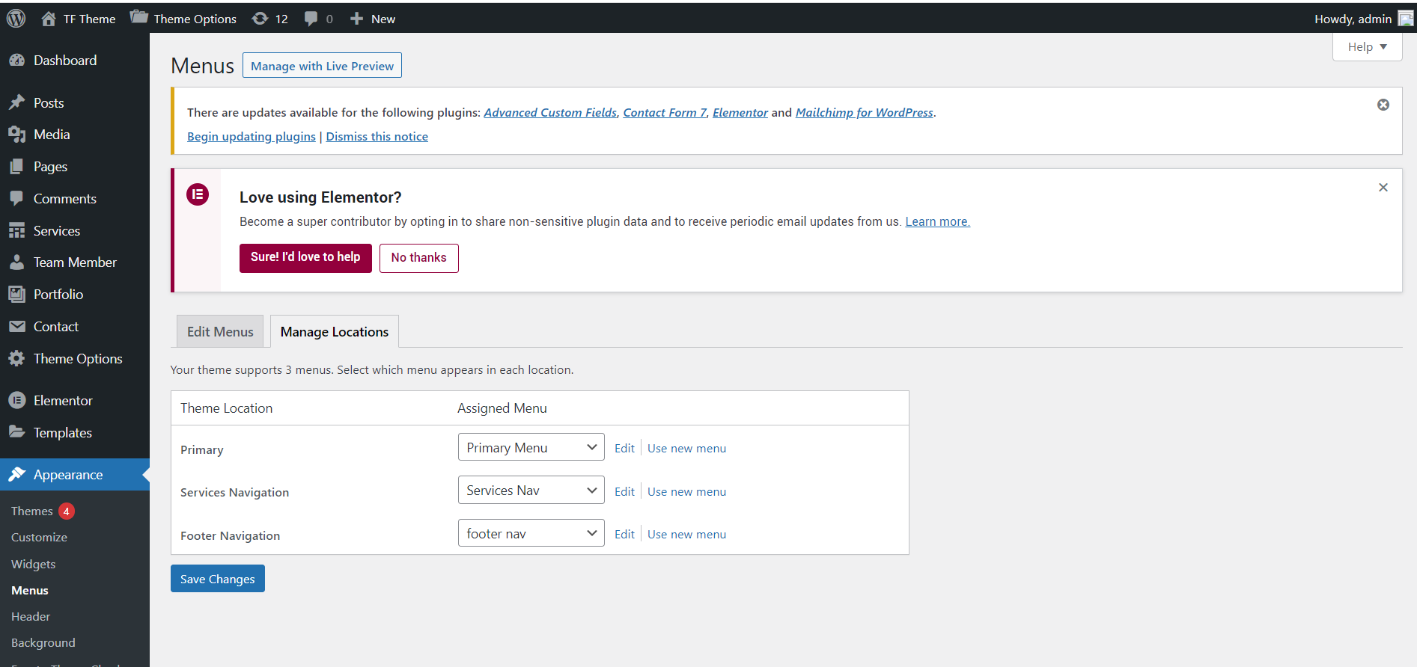Click the admin avatar thumbnail
Image resolution: width=1417 pixels, height=667 pixels.
click(x=1405, y=19)
